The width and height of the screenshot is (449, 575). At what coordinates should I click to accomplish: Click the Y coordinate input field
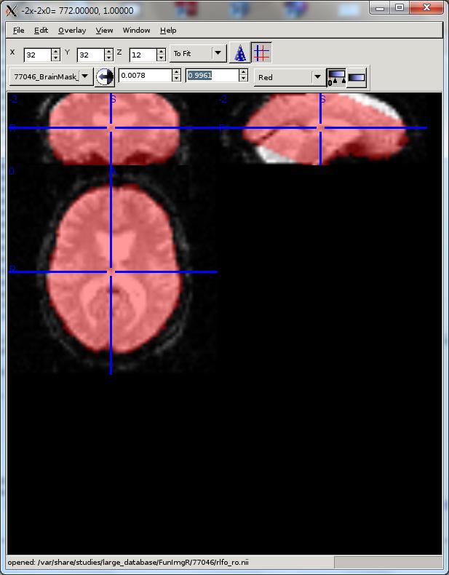(x=90, y=55)
